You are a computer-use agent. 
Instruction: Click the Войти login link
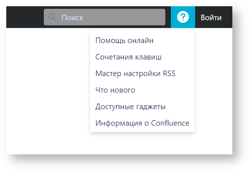pos(211,17)
